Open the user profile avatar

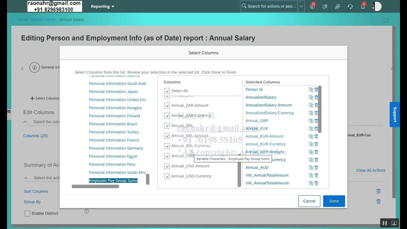377,6
